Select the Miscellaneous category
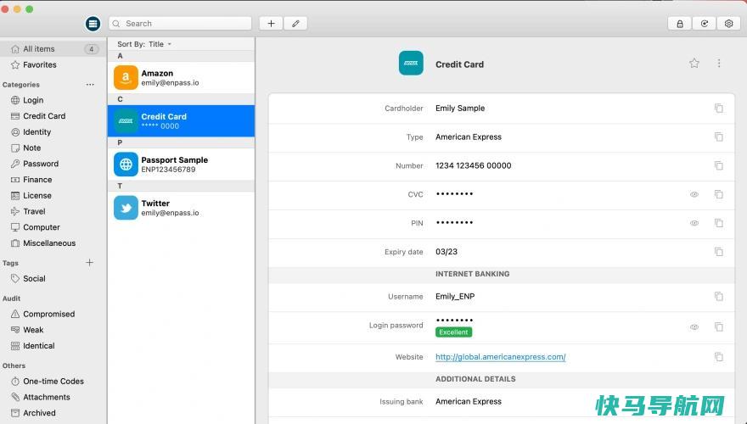Image resolution: width=747 pixels, height=424 pixels. 53,243
